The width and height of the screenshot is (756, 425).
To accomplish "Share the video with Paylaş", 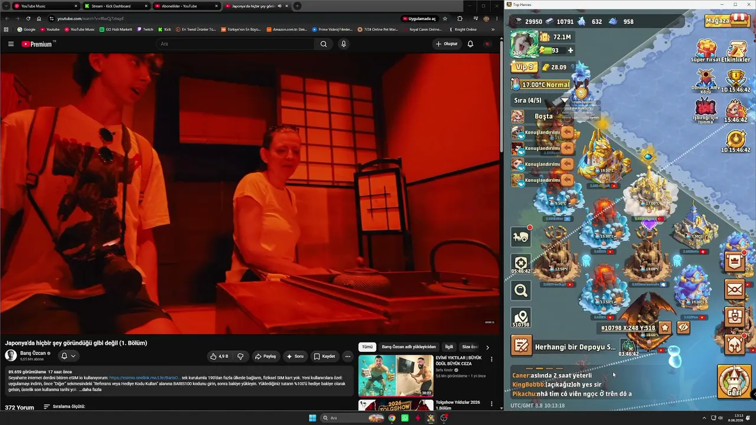I will click(x=265, y=357).
